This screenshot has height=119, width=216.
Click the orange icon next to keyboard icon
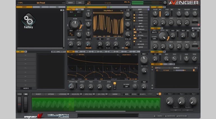(160, 94)
